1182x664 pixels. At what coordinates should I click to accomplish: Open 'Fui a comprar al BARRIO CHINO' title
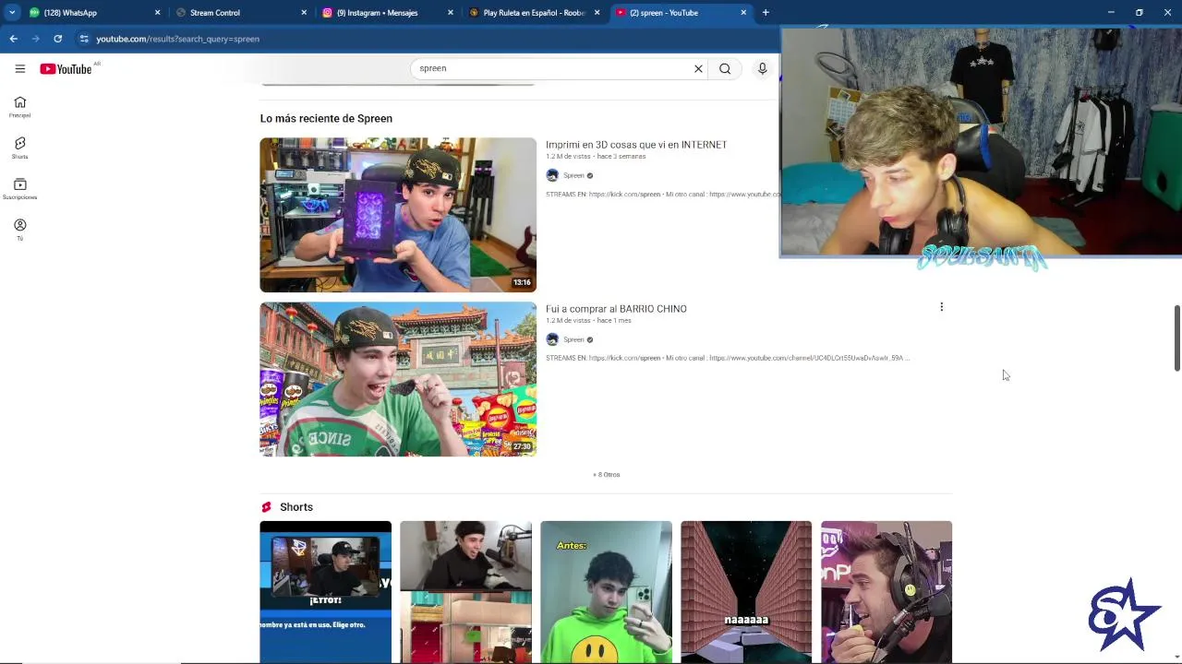[x=616, y=309]
